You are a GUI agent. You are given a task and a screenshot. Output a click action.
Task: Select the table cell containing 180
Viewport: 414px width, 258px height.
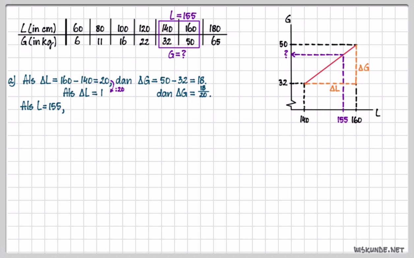coord(215,29)
